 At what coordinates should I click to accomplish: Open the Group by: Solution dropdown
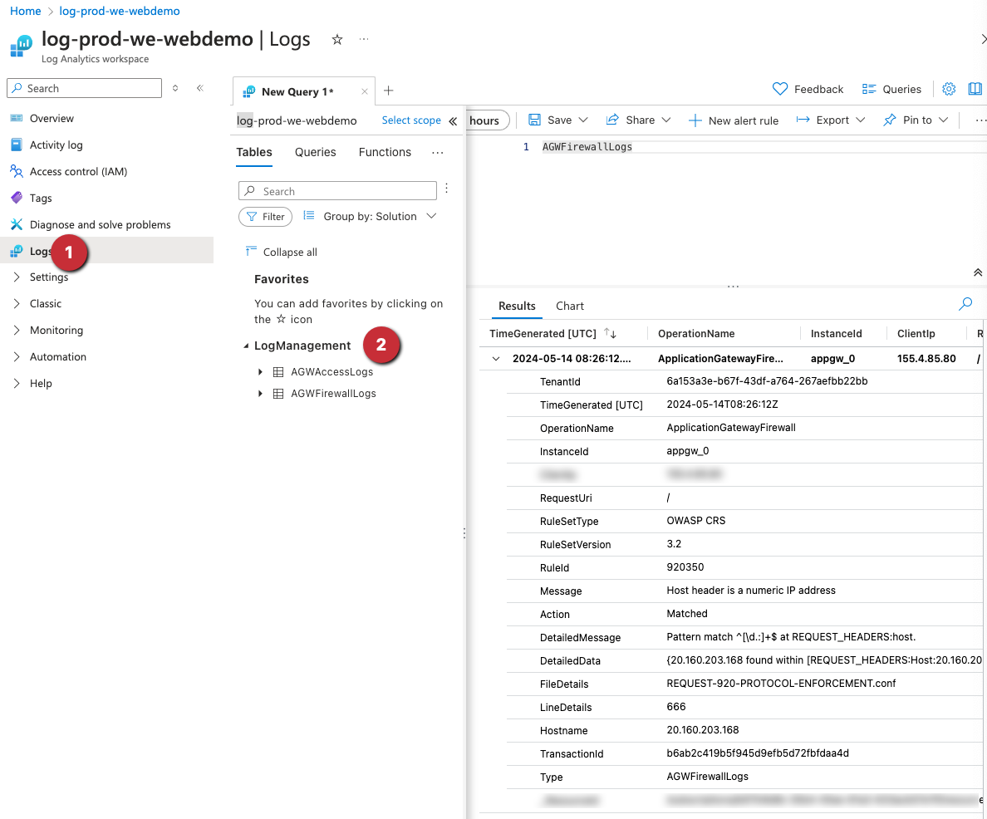[x=370, y=216]
